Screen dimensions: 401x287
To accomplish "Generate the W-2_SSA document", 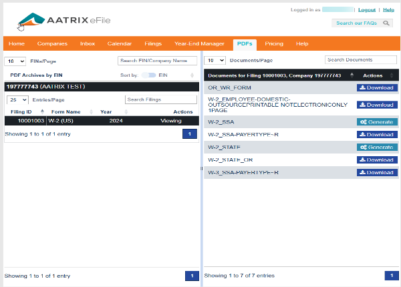I will 376,122.
